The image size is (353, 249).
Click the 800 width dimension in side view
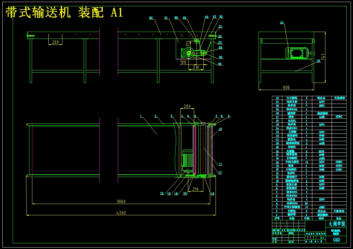click(x=286, y=88)
